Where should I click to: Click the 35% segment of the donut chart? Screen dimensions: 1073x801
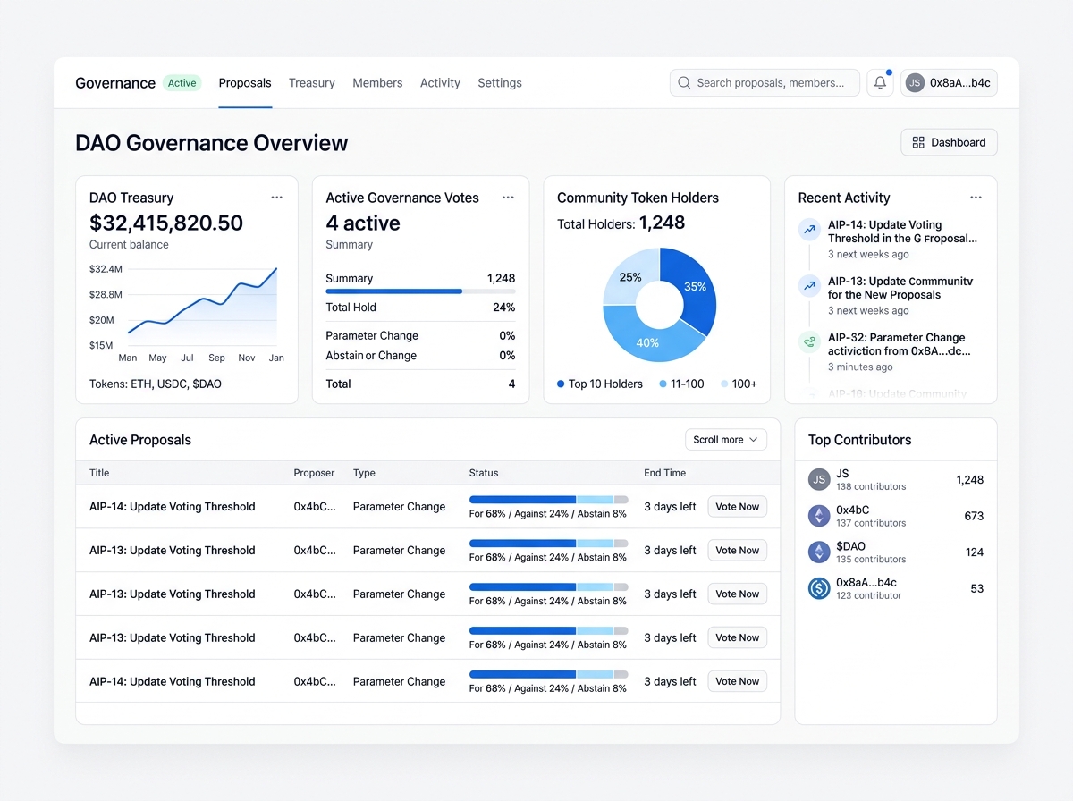694,287
